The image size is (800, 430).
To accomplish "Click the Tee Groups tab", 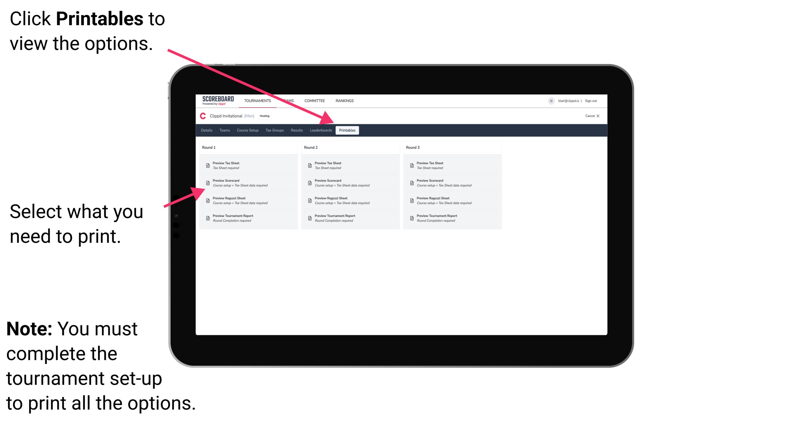I will [x=274, y=130].
